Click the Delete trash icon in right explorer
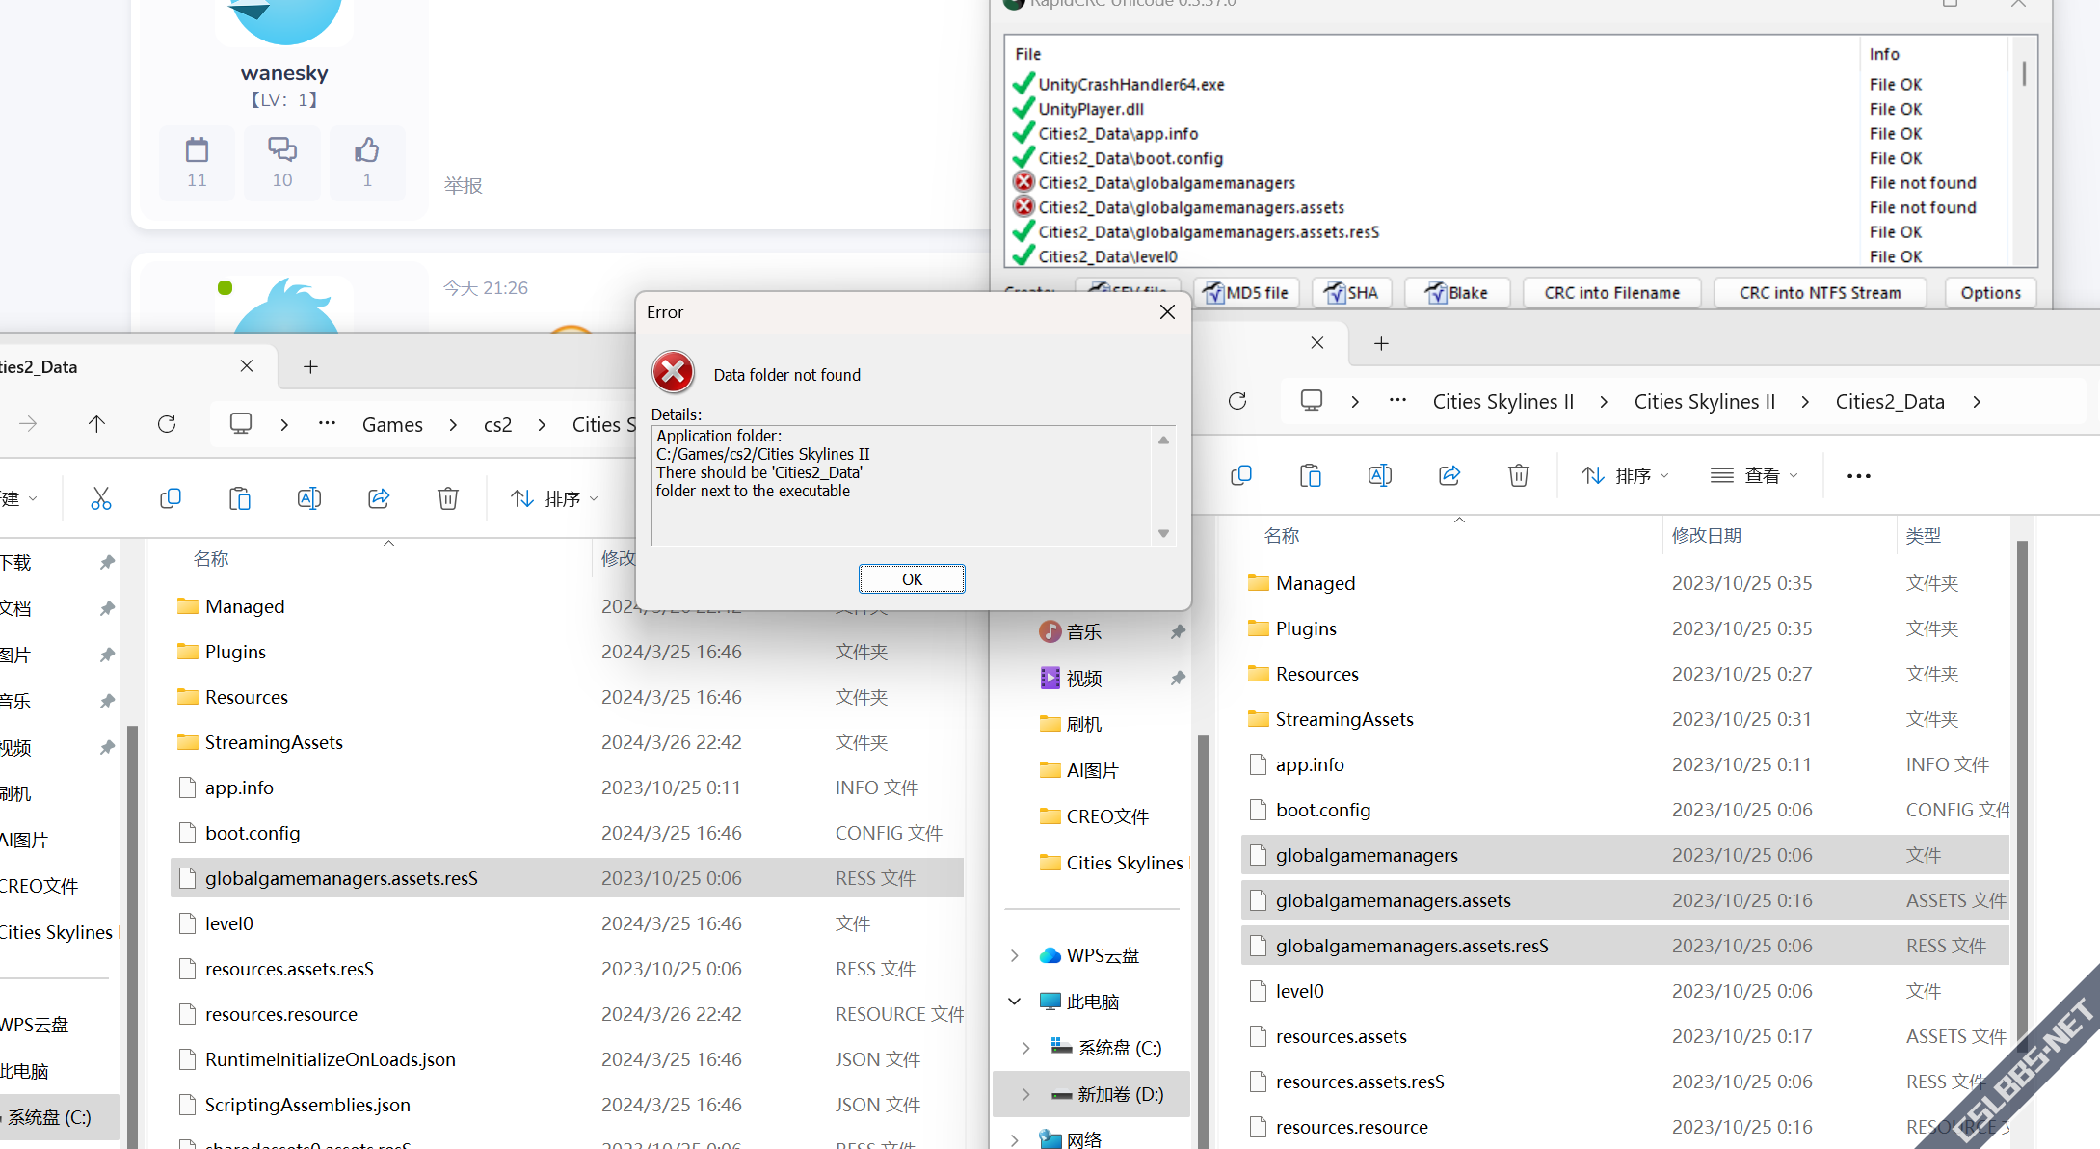The image size is (2100, 1149). (1518, 475)
